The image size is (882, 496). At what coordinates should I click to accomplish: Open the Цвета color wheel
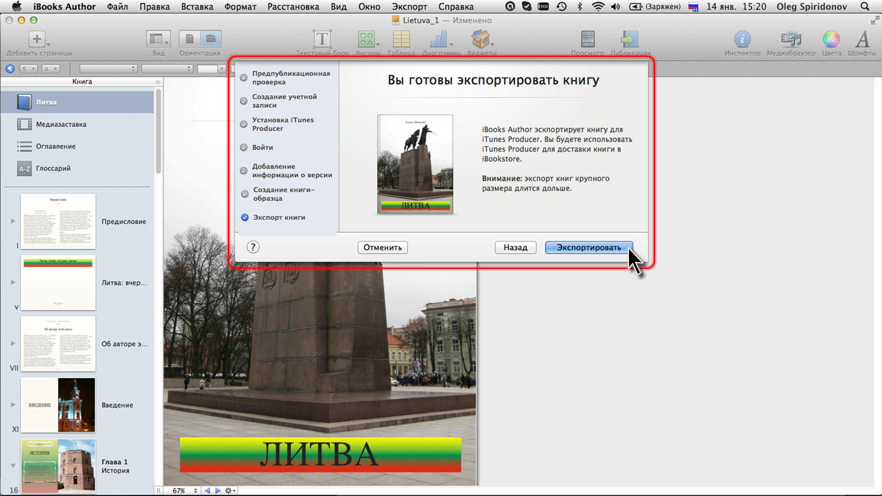831,39
